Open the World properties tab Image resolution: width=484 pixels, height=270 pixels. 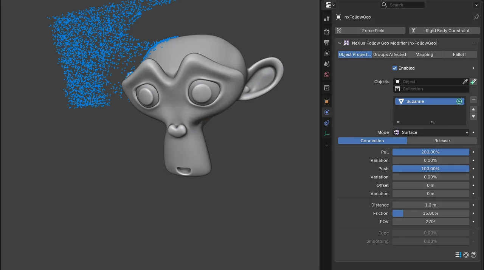click(x=327, y=74)
